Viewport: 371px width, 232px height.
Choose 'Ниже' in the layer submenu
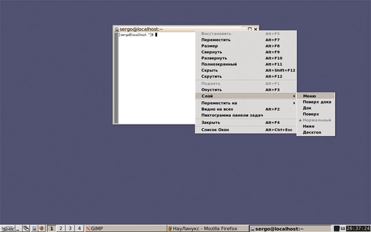coord(308,126)
